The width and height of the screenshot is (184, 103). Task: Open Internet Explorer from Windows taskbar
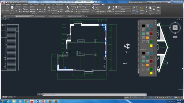(8, 101)
